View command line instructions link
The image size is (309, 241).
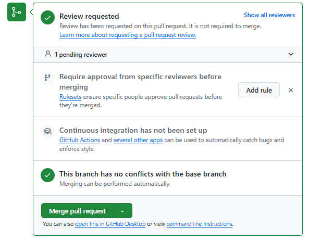199,224
